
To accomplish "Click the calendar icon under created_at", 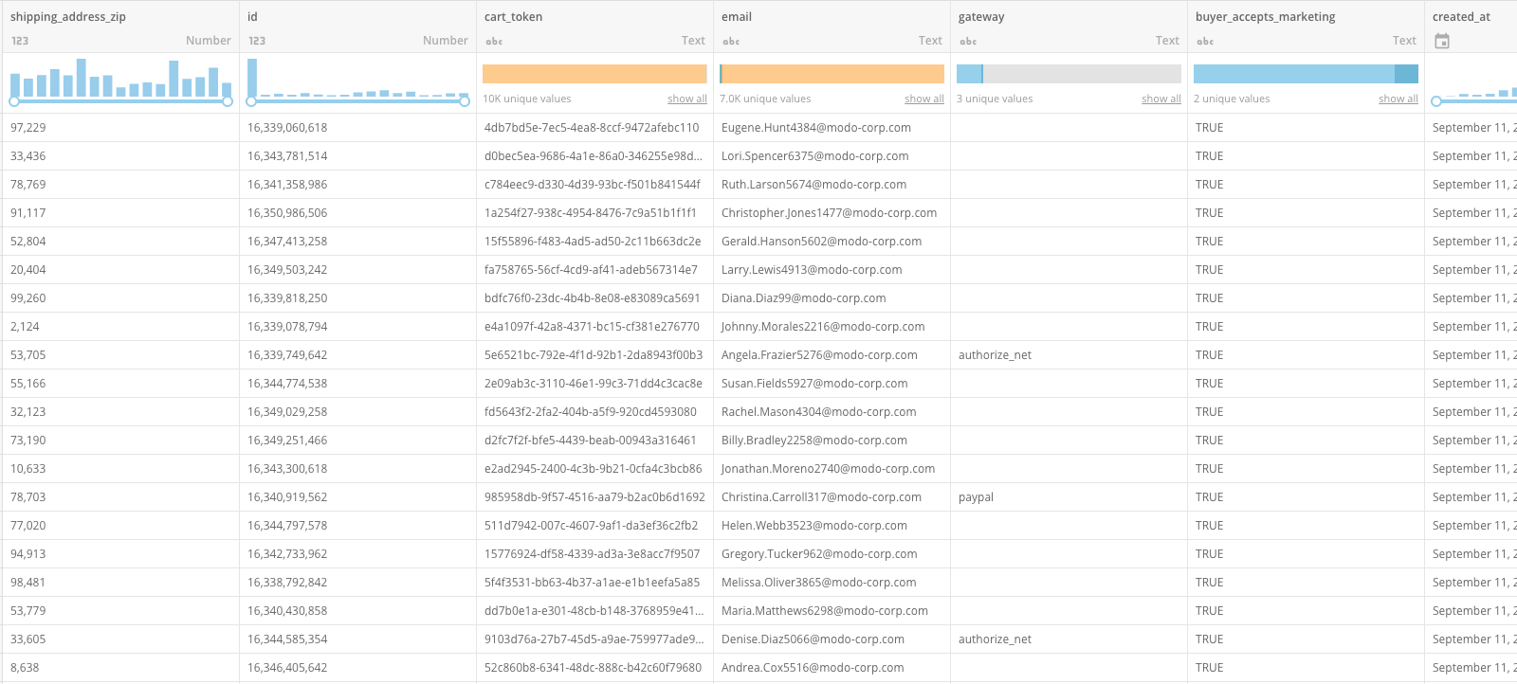I will pos(1442,41).
